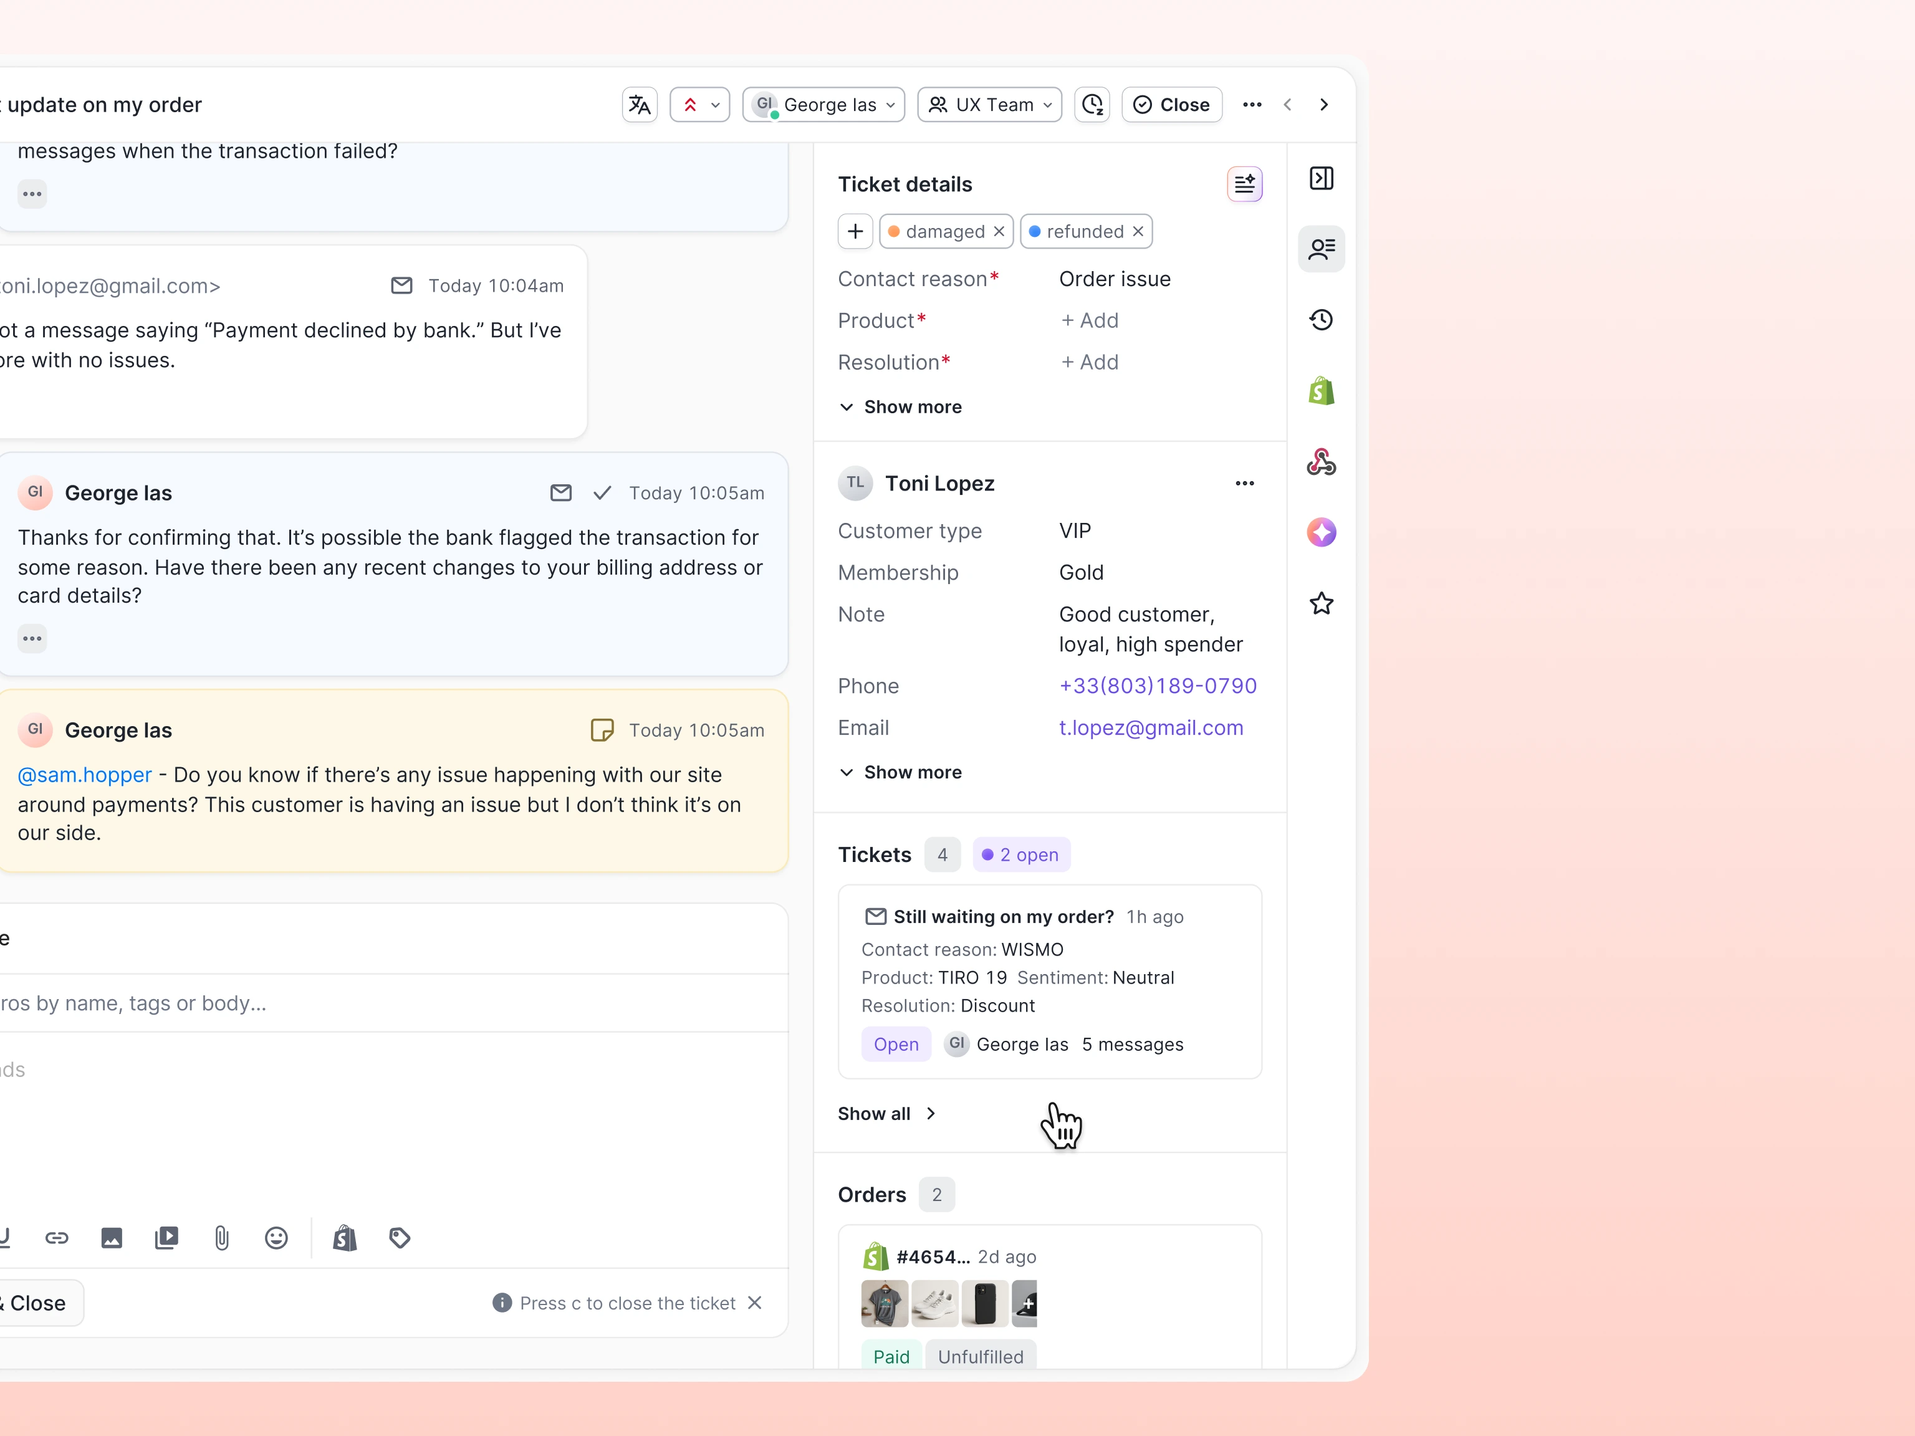Click the Unfulfilled status badge

point(981,1356)
